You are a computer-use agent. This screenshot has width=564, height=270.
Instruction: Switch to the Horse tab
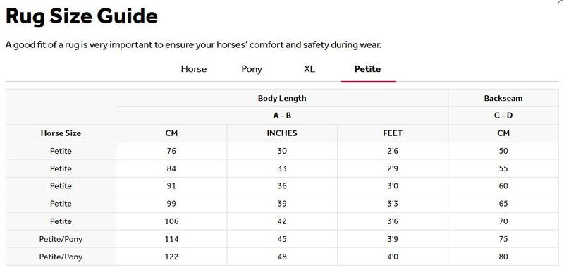(193, 69)
